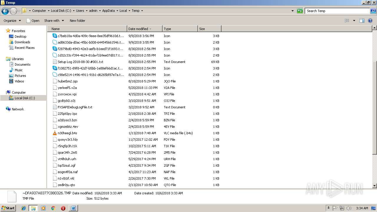Click the taskbar clock showing 3:34 AM
The width and height of the screenshot is (377, 212).
coord(362,208)
